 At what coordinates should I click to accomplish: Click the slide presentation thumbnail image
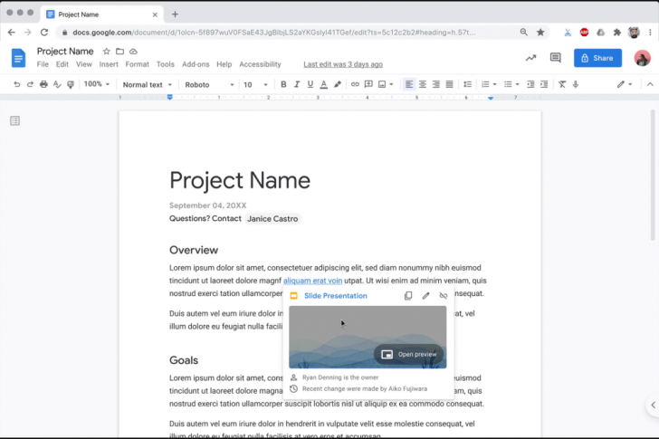coord(368,337)
